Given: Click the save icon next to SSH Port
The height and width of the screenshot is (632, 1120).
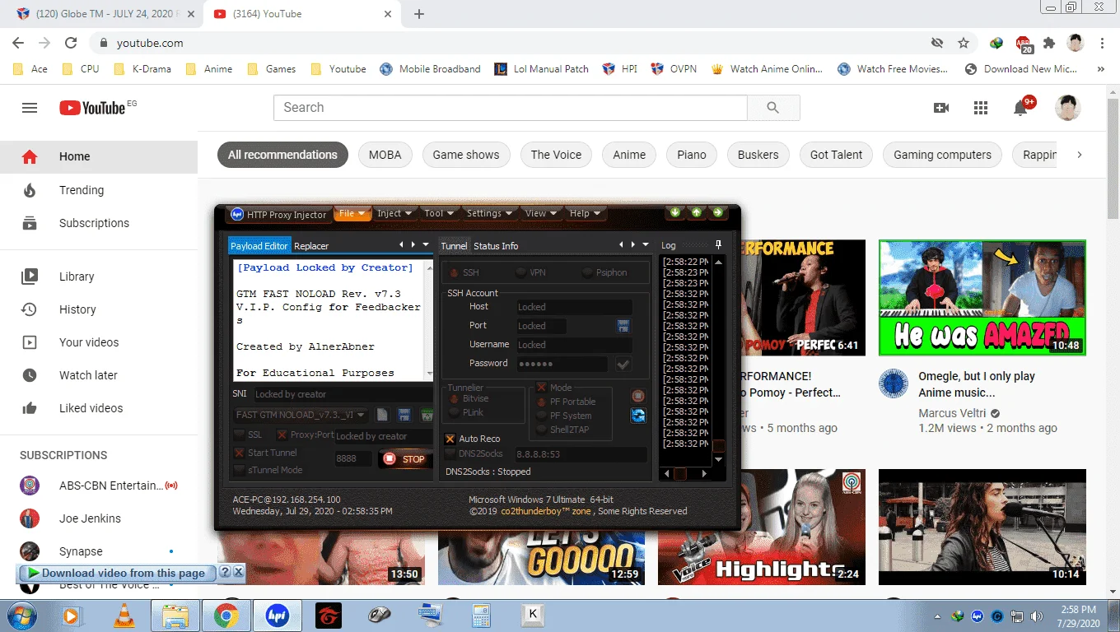Looking at the screenshot, I should pos(623,326).
